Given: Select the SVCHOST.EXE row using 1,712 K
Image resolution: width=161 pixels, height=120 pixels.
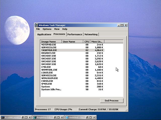Looking at the screenshot, I should (x=72, y=56).
